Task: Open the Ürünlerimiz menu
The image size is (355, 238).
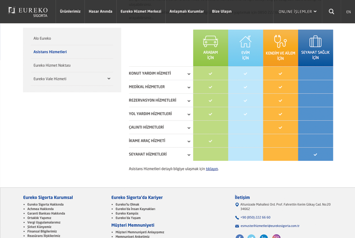Action: coord(70,12)
